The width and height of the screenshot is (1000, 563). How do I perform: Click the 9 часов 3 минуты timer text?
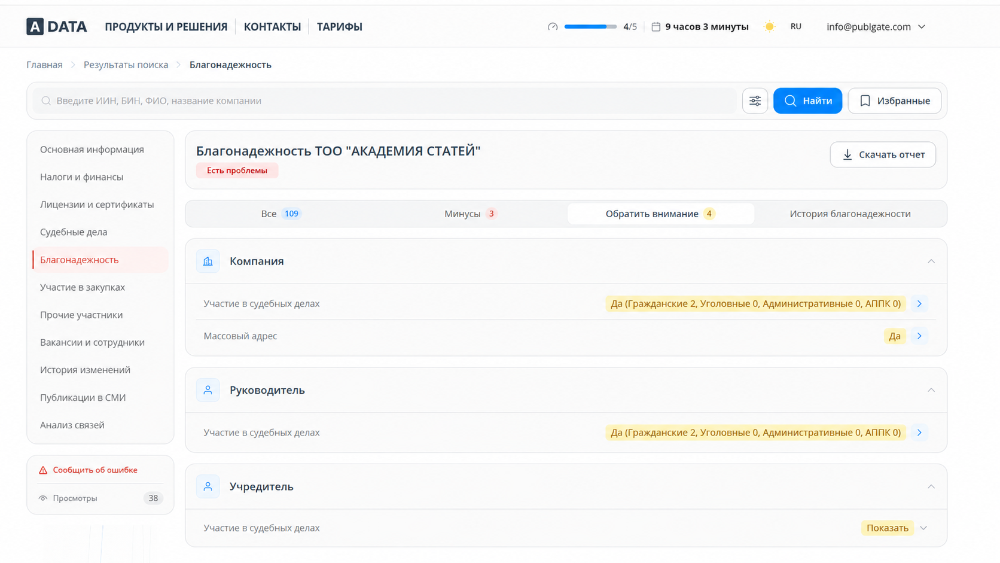coord(707,26)
